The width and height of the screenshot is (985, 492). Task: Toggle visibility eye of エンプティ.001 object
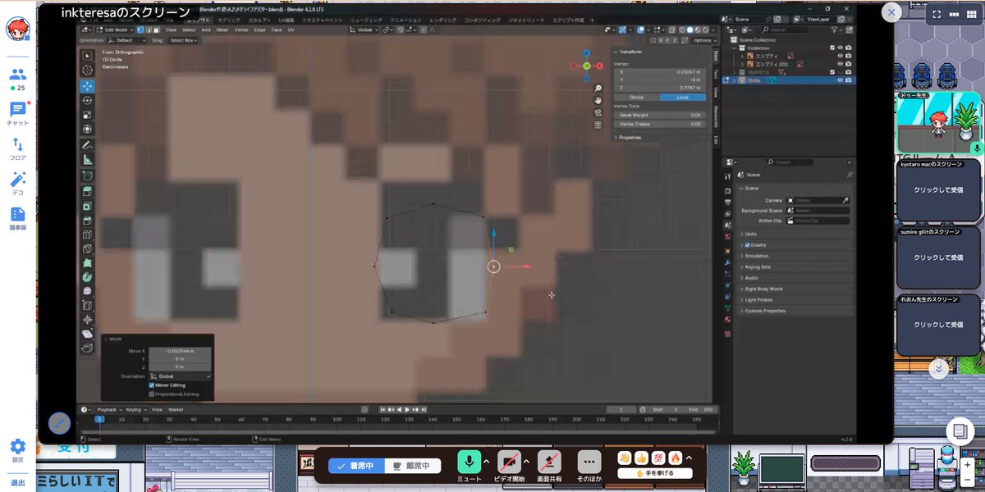[x=841, y=64]
